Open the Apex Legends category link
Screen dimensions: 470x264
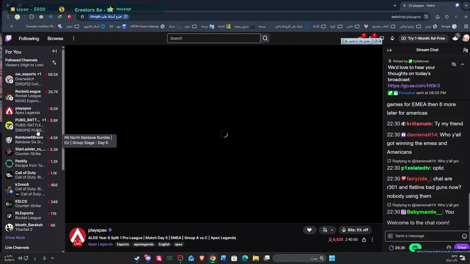[x=100, y=244]
